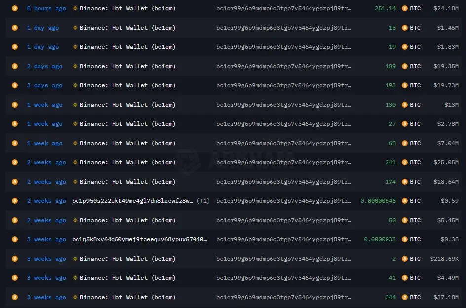Click the $2.78M USD value
Screen dimensions: 466x308
click(x=448, y=124)
